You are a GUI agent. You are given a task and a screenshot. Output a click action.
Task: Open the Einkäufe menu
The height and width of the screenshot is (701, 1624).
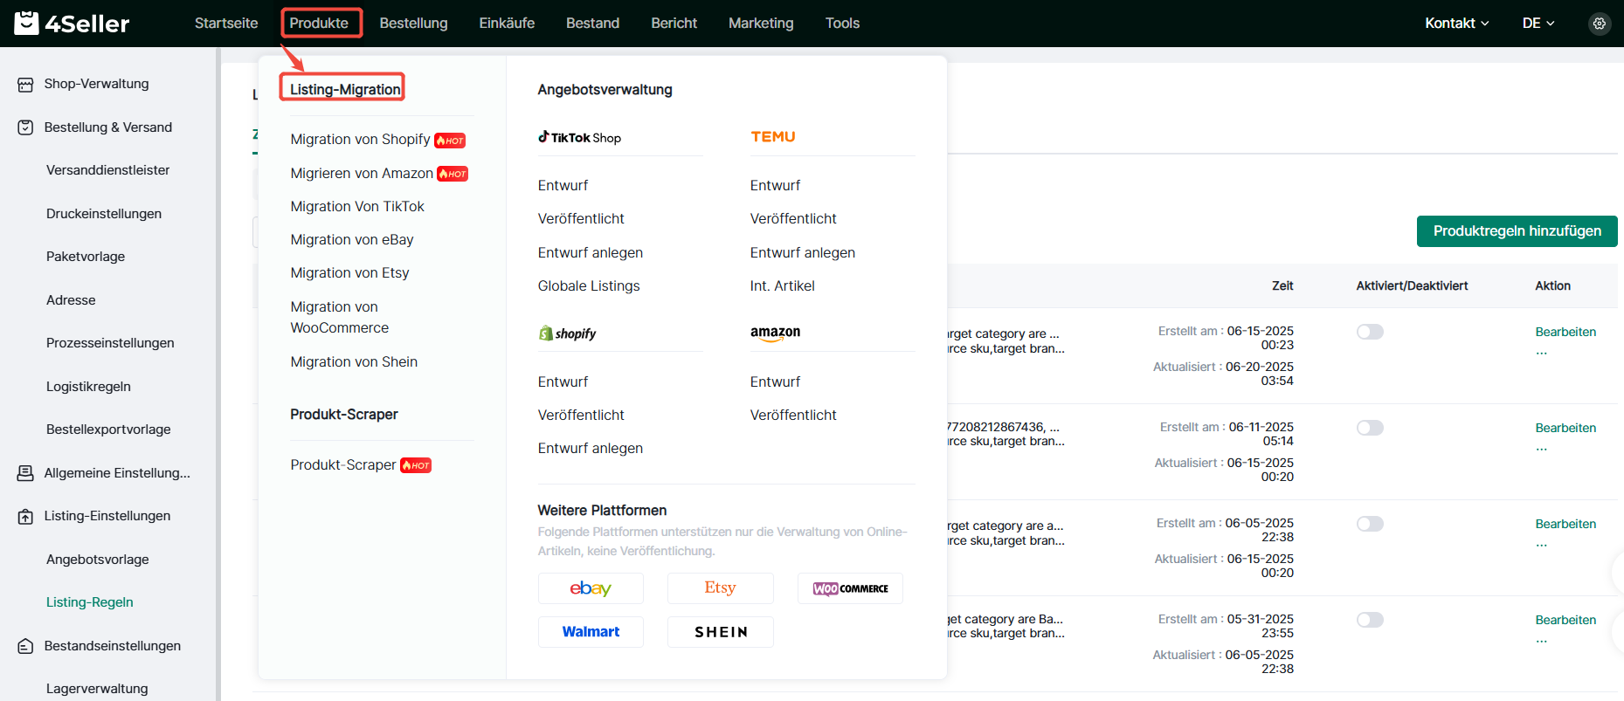[507, 24]
